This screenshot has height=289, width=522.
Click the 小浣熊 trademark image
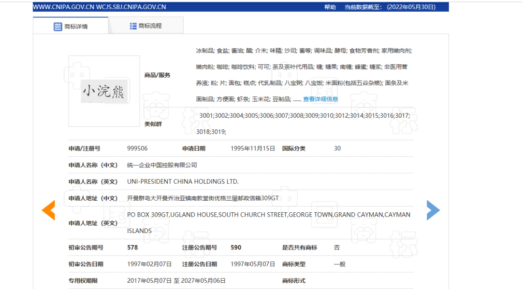coord(104,91)
